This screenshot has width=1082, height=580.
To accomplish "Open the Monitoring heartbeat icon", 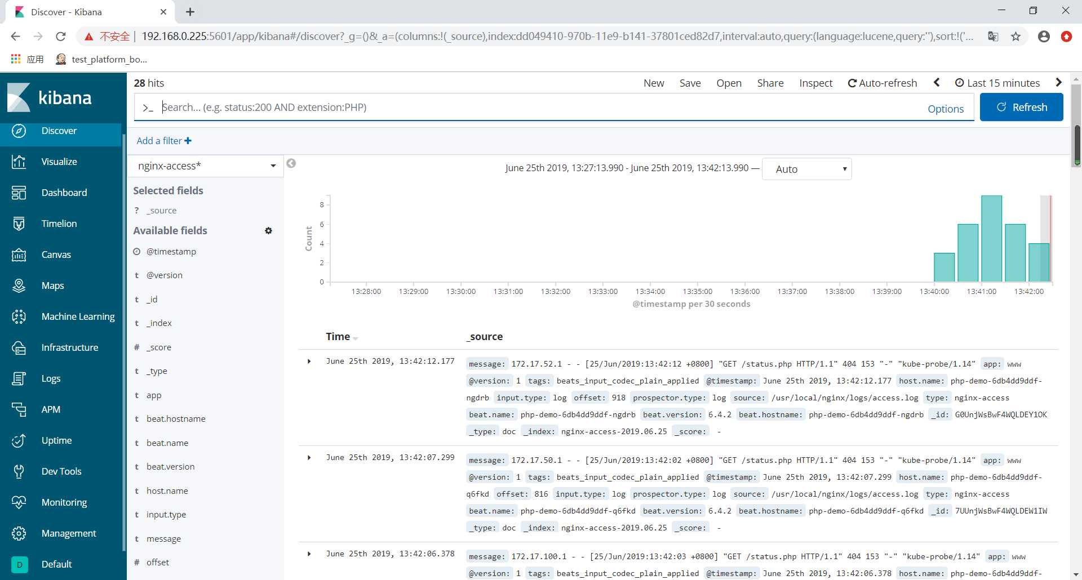I will point(19,502).
